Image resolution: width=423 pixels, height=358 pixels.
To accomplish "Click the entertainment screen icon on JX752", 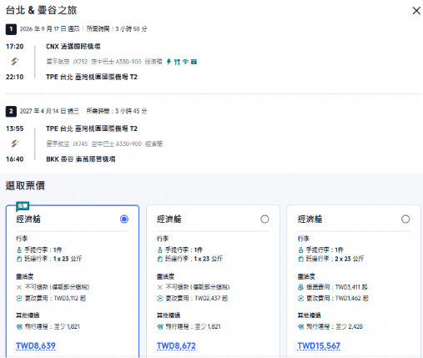I will pos(194,62).
